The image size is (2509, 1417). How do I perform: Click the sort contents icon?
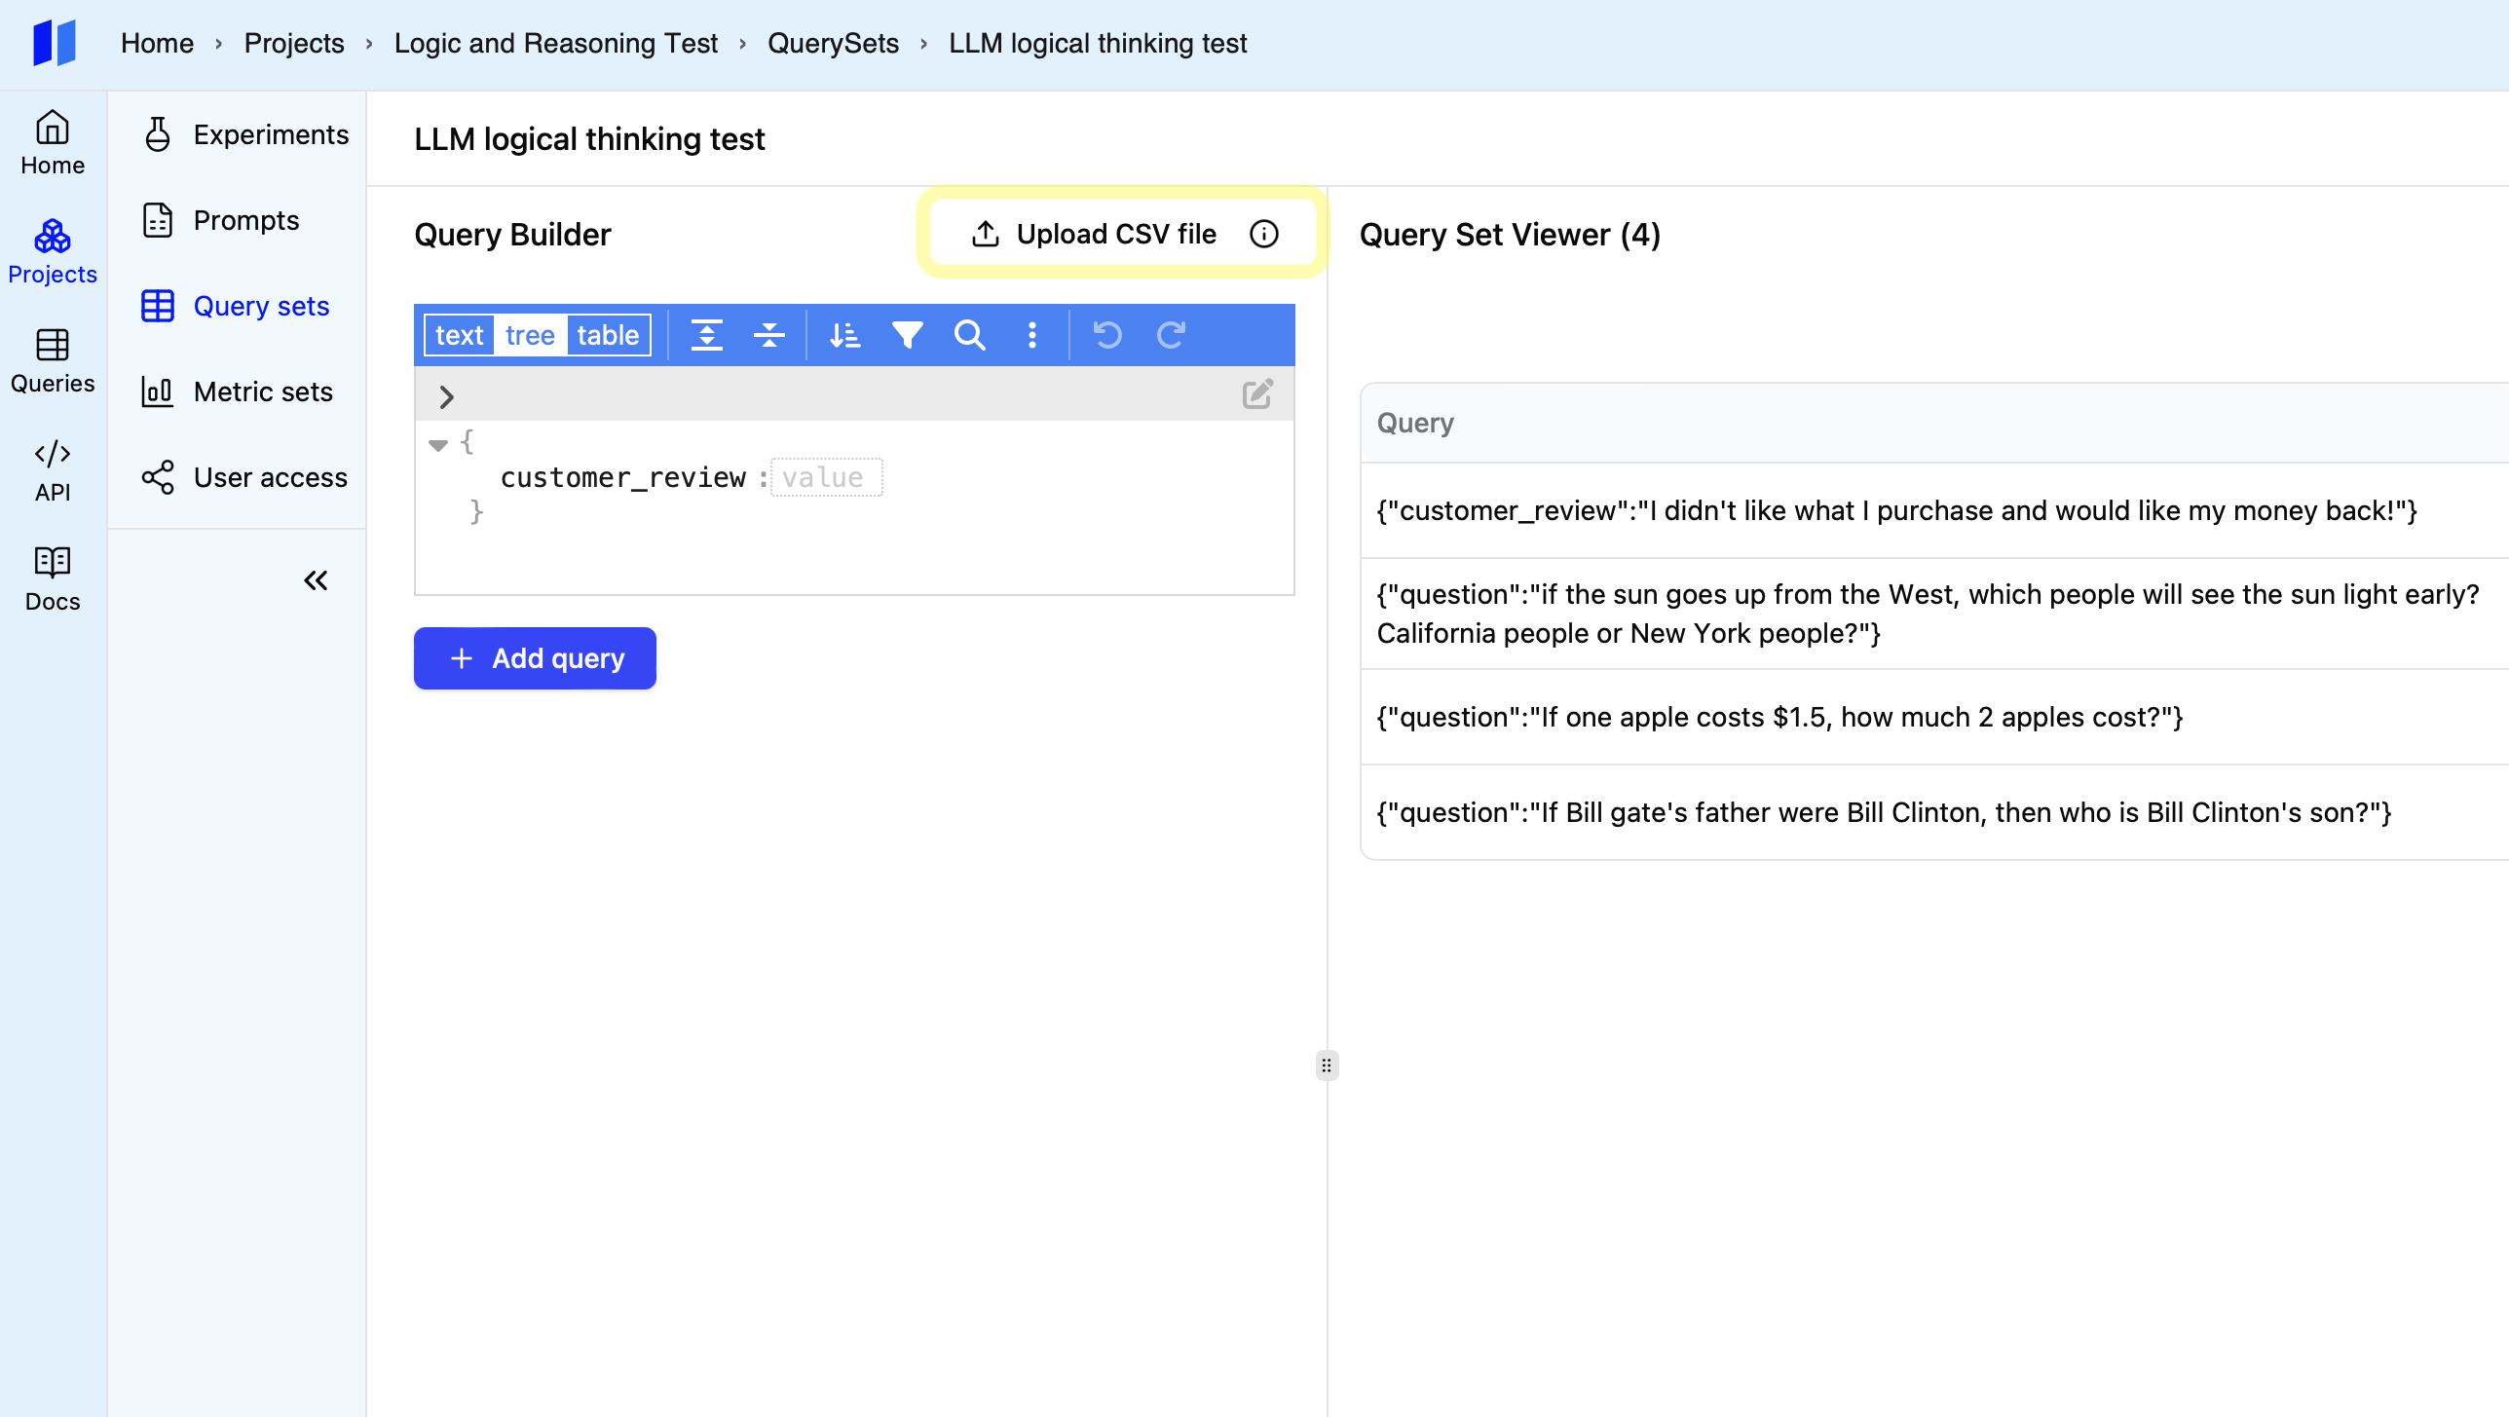click(844, 335)
